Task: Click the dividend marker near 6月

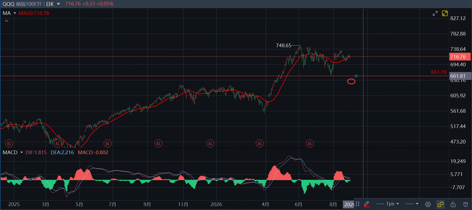Action: coord(310,143)
